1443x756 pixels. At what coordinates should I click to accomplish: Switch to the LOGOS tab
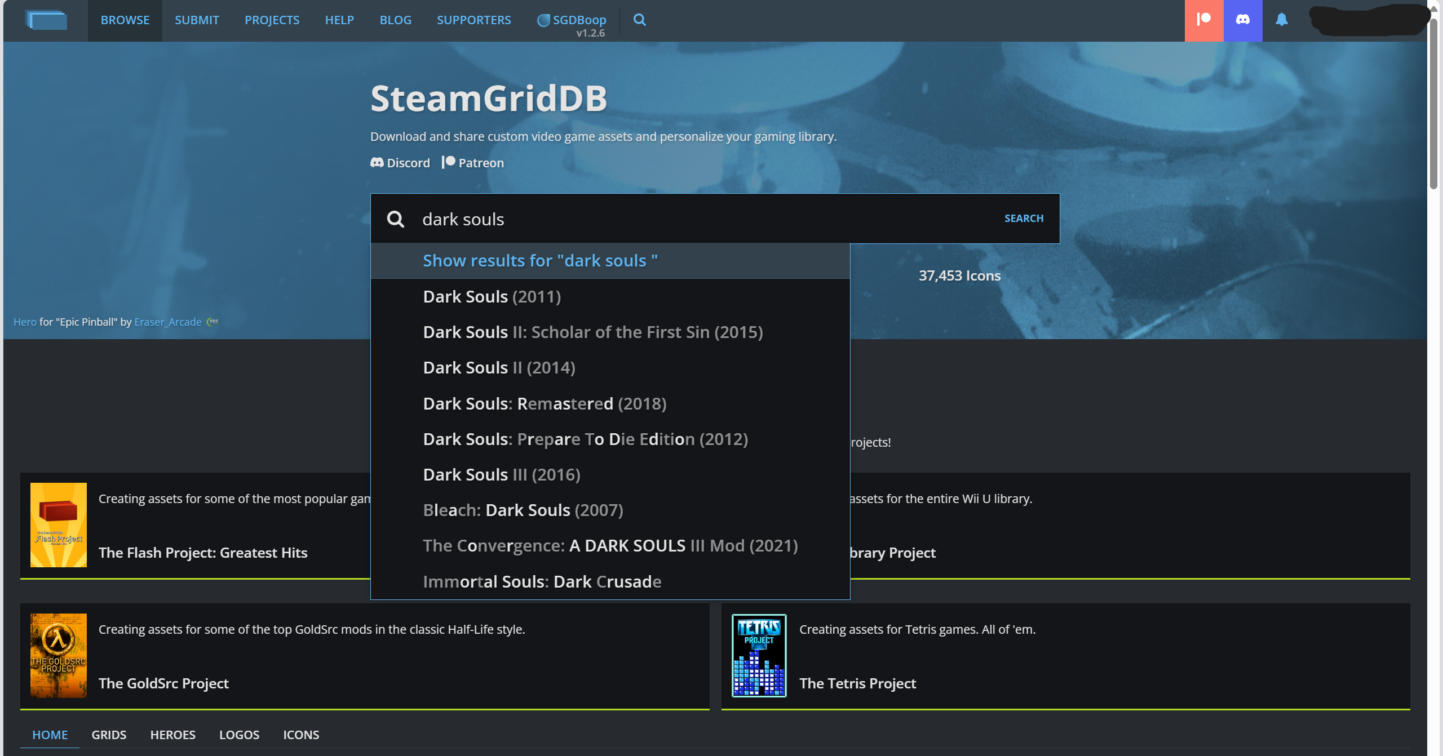tap(239, 735)
